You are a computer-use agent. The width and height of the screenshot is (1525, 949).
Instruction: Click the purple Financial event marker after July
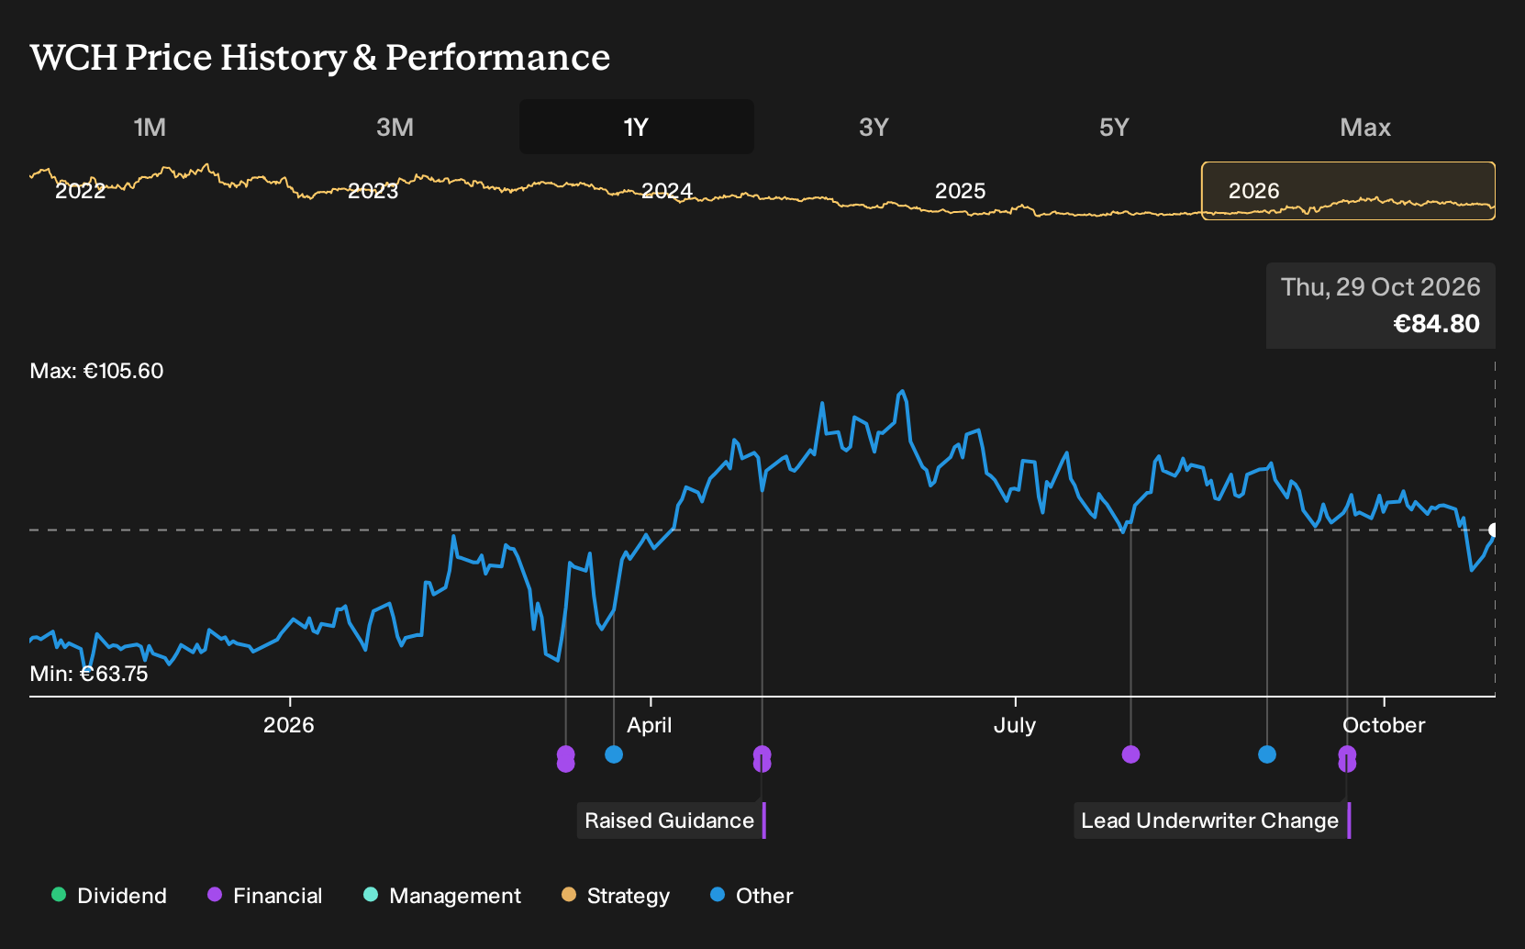click(x=1130, y=754)
